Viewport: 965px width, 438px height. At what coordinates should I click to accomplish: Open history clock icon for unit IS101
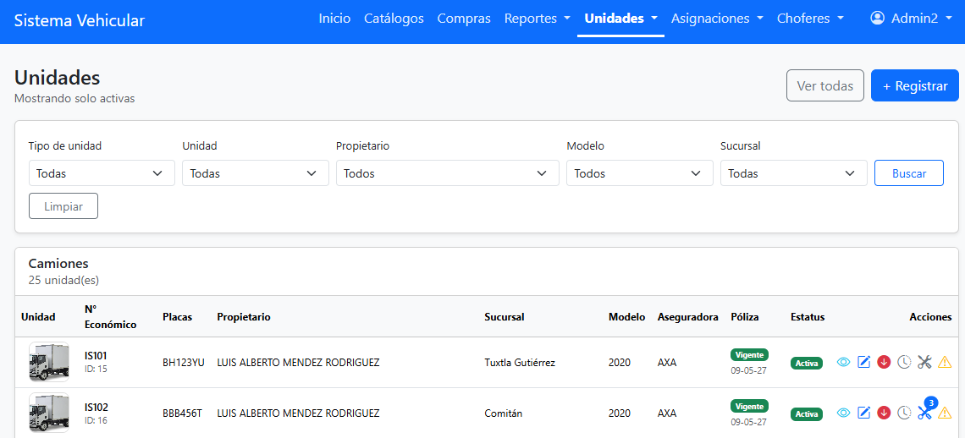click(x=904, y=363)
